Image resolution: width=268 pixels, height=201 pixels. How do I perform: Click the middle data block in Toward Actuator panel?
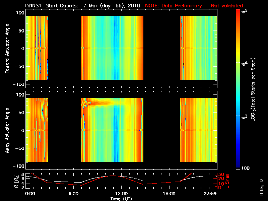click(x=112, y=48)
